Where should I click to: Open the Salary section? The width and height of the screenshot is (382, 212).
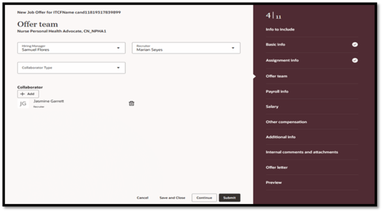pos(272,107)
